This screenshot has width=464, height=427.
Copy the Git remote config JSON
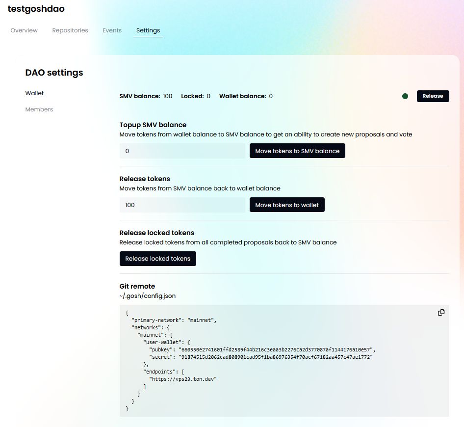tap(441, 313)
